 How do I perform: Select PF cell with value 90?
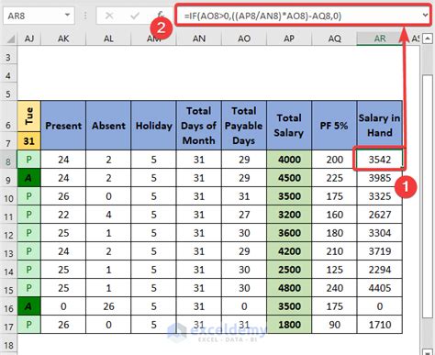pyautogui.click(x=334, y=325)
